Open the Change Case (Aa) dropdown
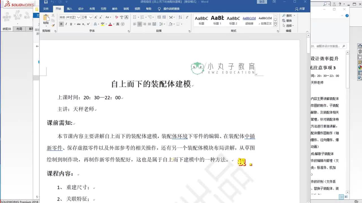This screenshot has width=362, height=203. pyautogui.click(x=108, y=17)
